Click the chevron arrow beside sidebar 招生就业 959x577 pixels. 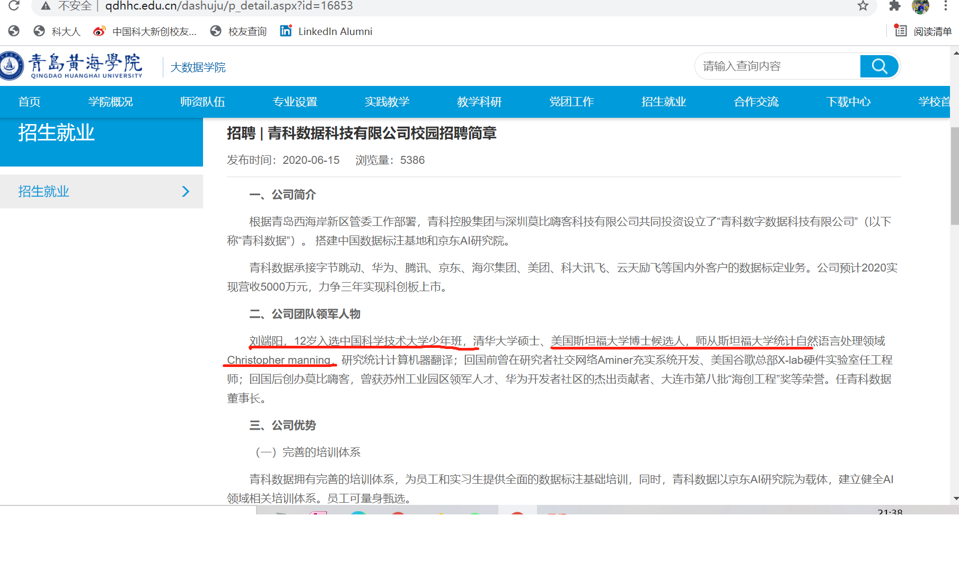(x=186, y=191)
